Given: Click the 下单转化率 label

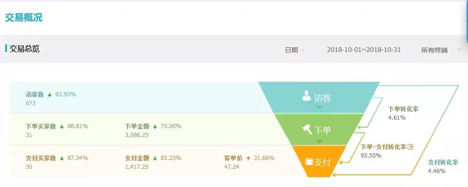Looking at the screenshot, I should 403,109.
